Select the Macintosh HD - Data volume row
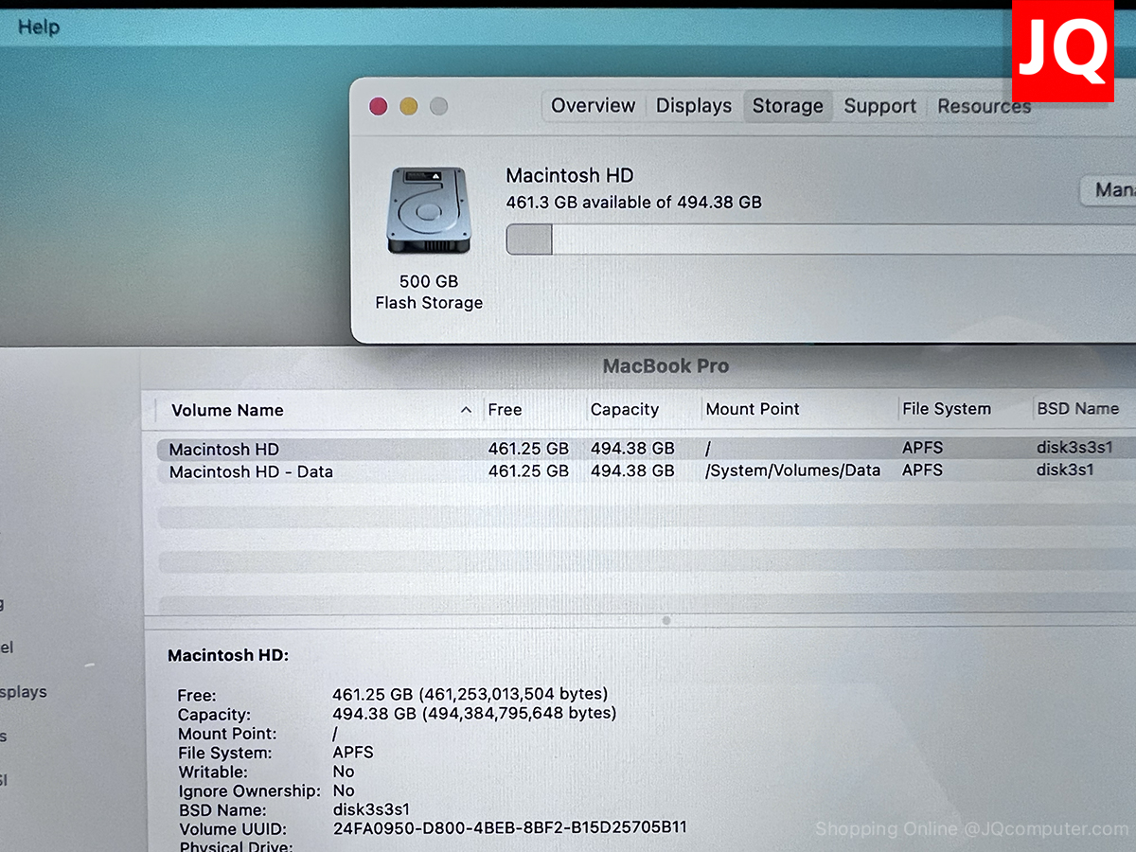1136x852 pixels. point(647,470)
